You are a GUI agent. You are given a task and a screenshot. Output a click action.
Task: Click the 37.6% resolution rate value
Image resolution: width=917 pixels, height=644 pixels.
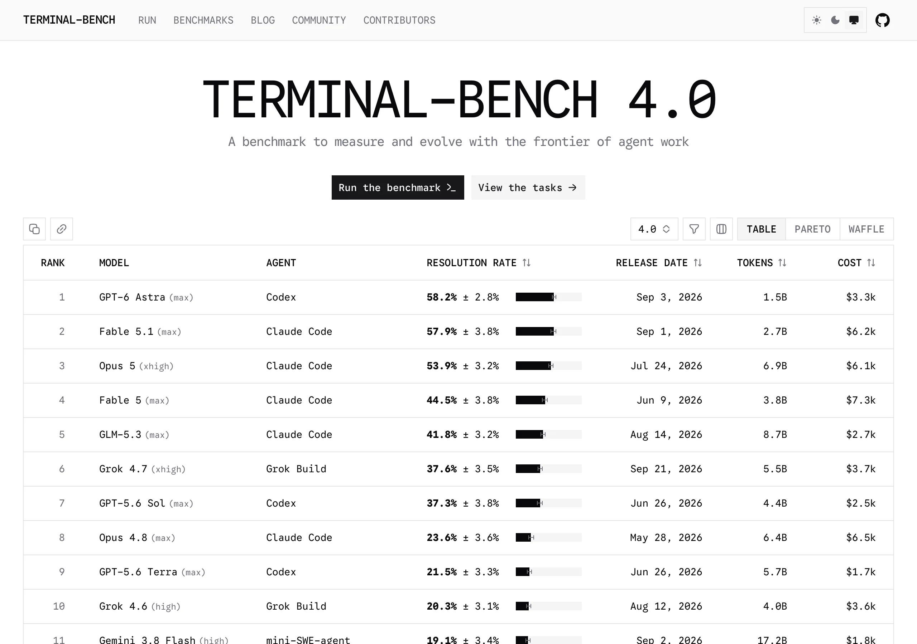coord(442,469)
